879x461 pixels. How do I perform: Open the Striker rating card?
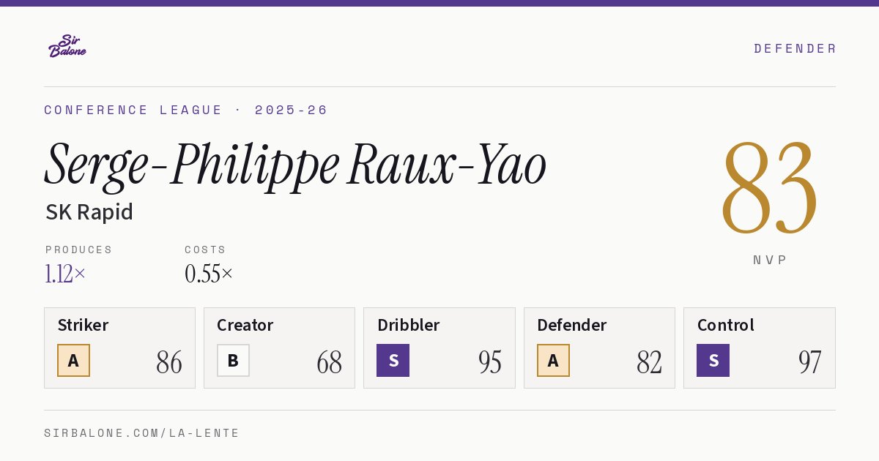119,348
